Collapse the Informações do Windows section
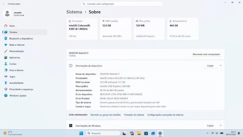Screen dimensions: 243x137 click(220, 126)
